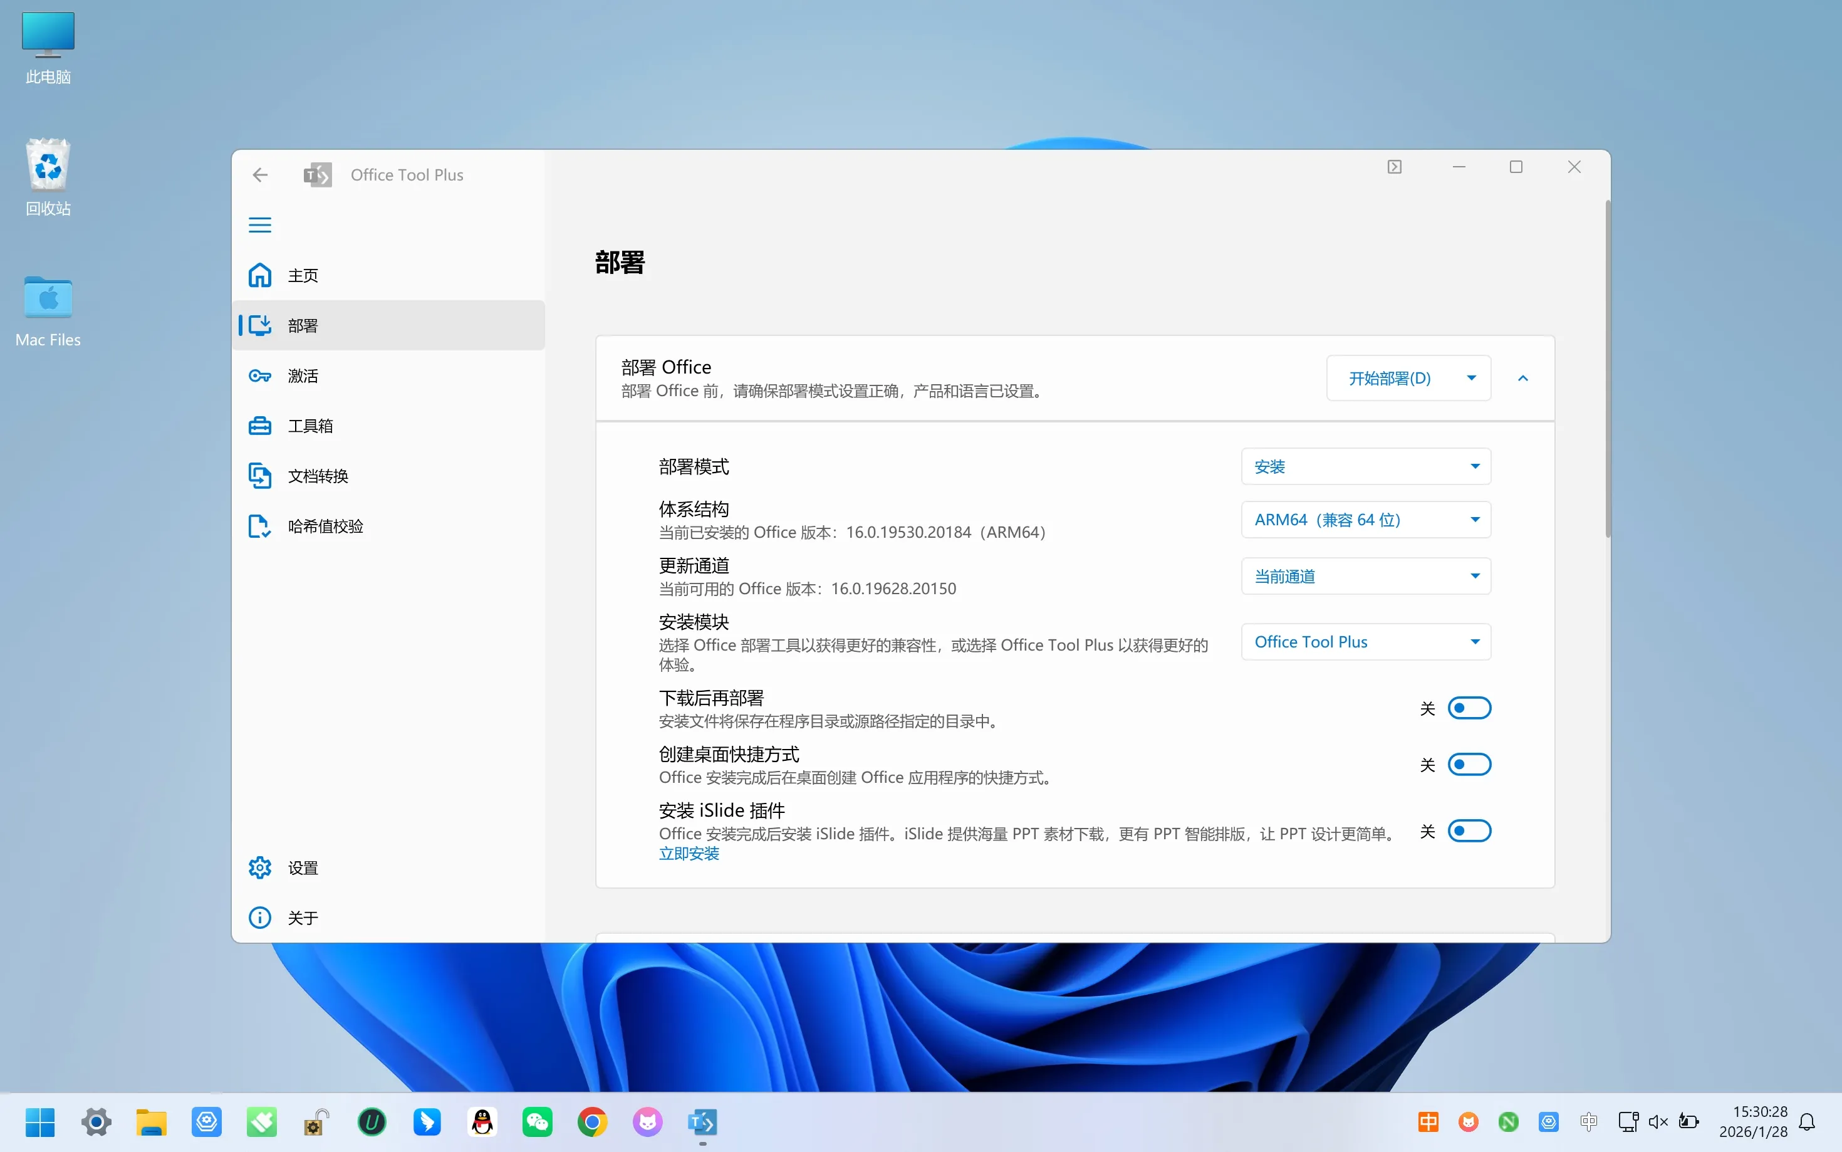Collapse the 部署 Office section chevron
1842x1152 pixels.
coord(1522,378)
